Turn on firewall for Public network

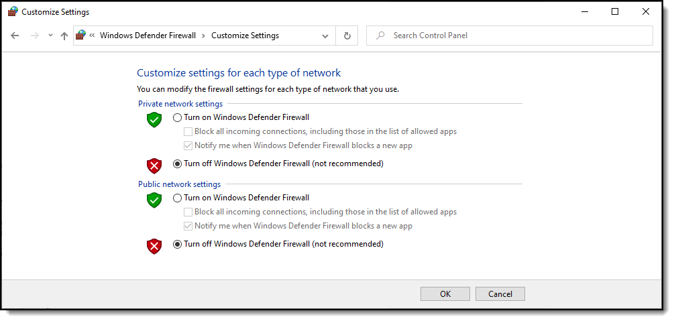[x=177, y=198]
